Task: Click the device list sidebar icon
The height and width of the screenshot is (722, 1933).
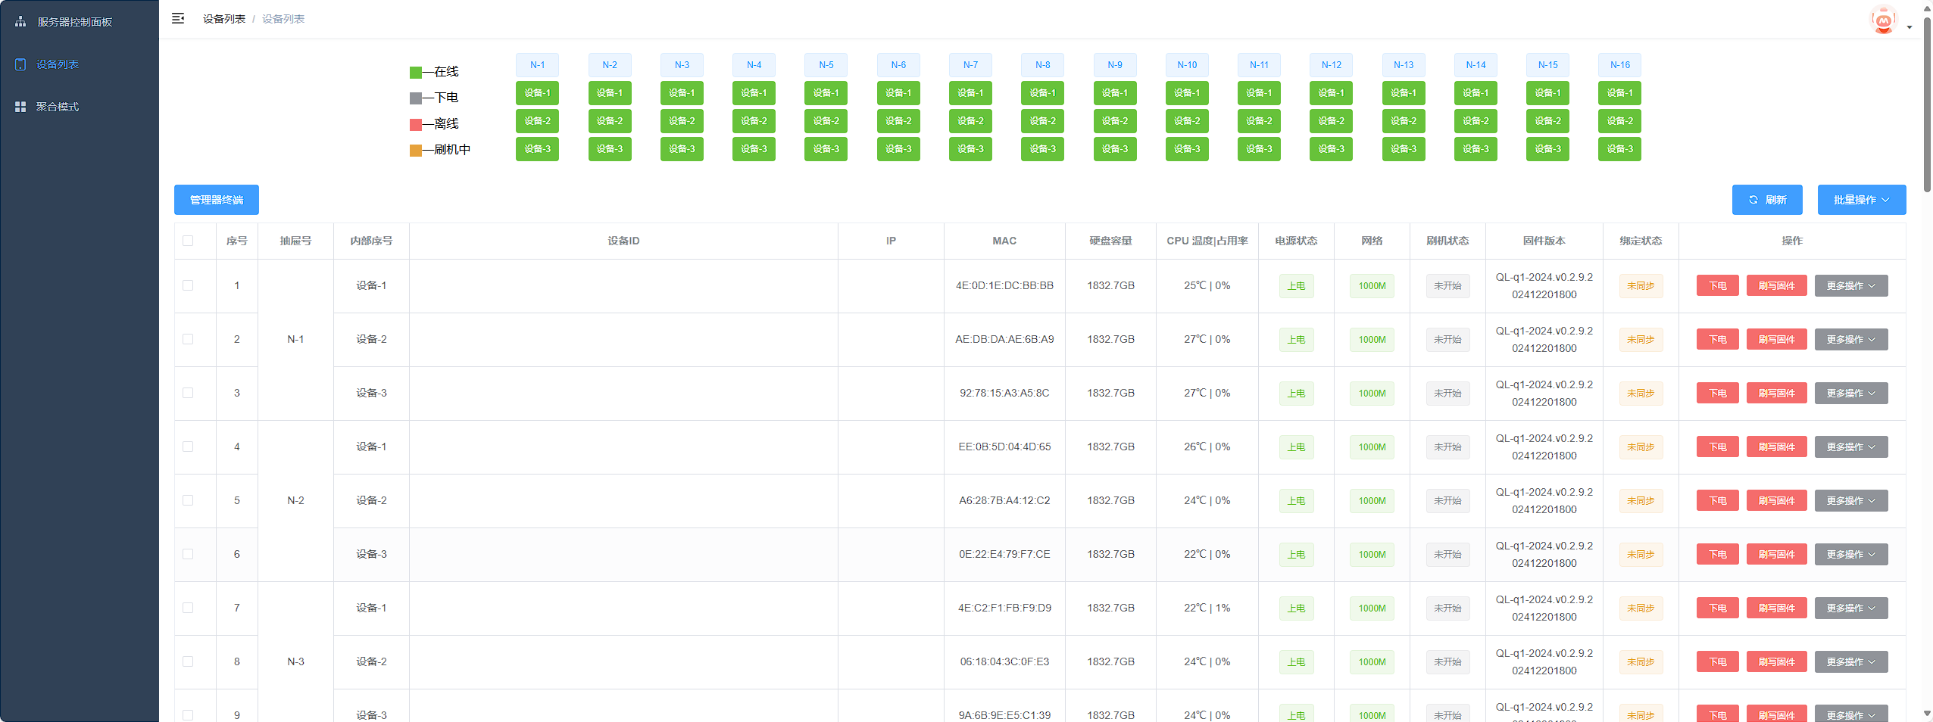Action: point(20,64)
